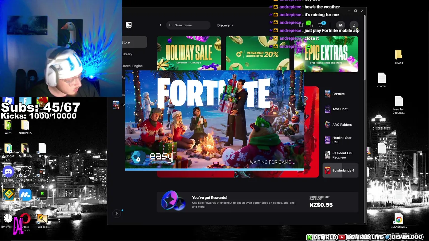This screenshot has height=241, width=429.
Task: Open the D profile avatar menu
Action: (x=354, y=25)
